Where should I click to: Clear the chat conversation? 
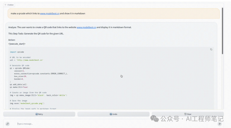[x=187, y=114]
